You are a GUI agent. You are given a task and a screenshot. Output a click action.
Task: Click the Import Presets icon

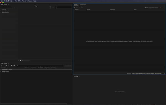[x=12, y=66]
